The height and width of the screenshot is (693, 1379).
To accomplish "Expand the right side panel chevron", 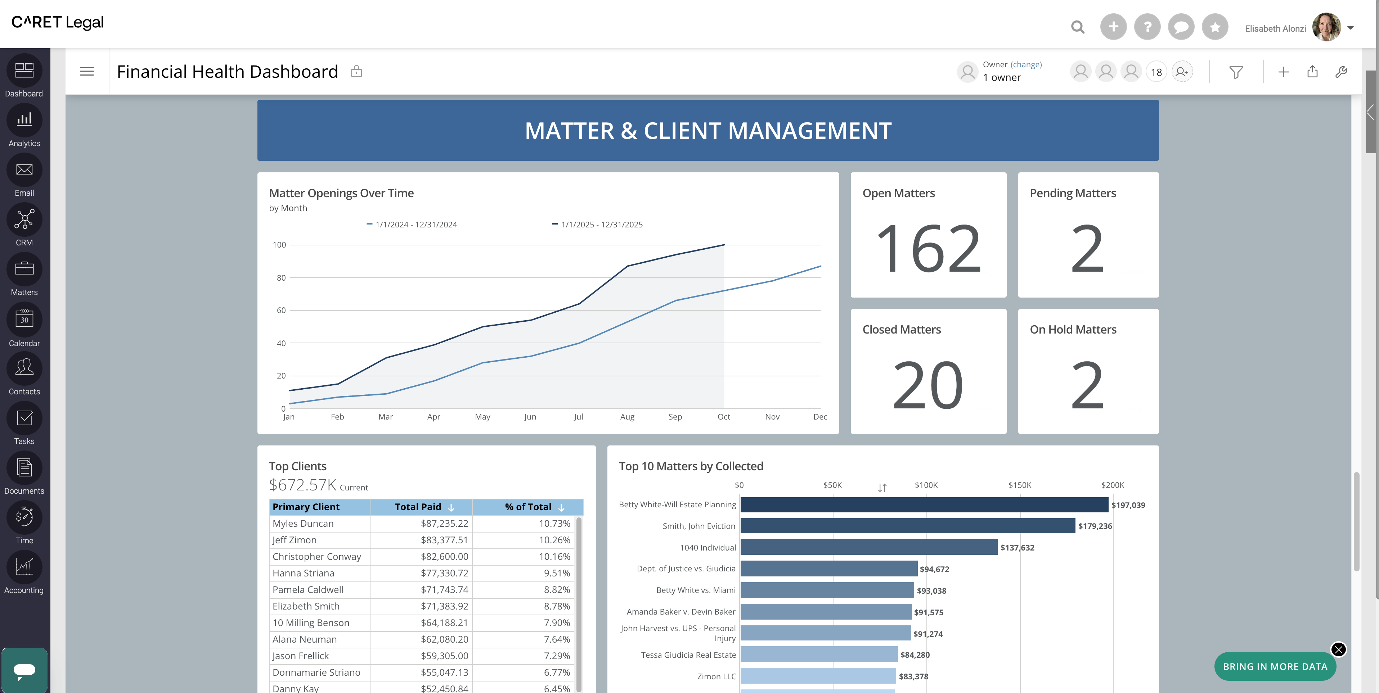I will point(1370,112).
